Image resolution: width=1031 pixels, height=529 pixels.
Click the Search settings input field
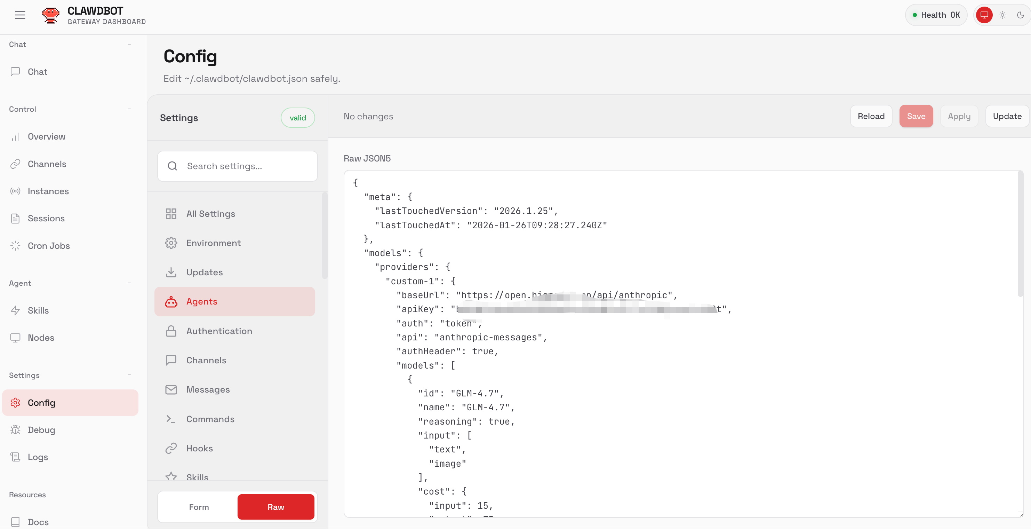click(238, 166)
